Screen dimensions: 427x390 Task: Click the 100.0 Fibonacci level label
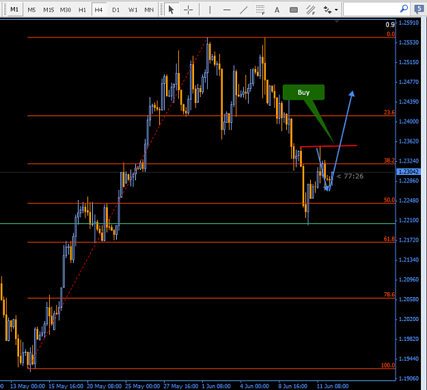point(388,365)
